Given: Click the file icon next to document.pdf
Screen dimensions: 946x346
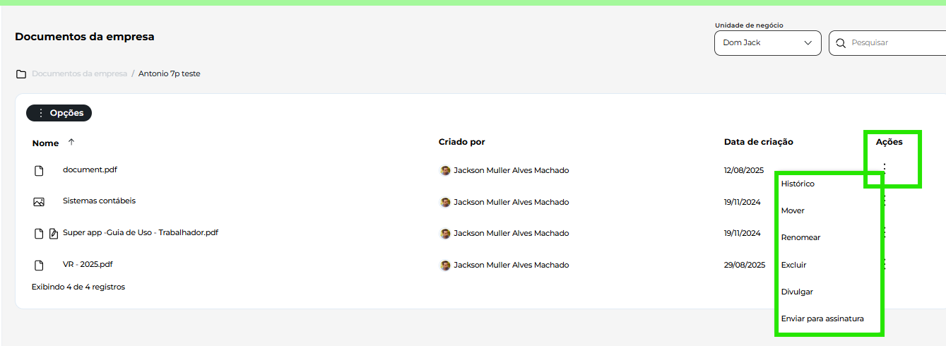Looking at the screenshot, I should pos(40,171).
